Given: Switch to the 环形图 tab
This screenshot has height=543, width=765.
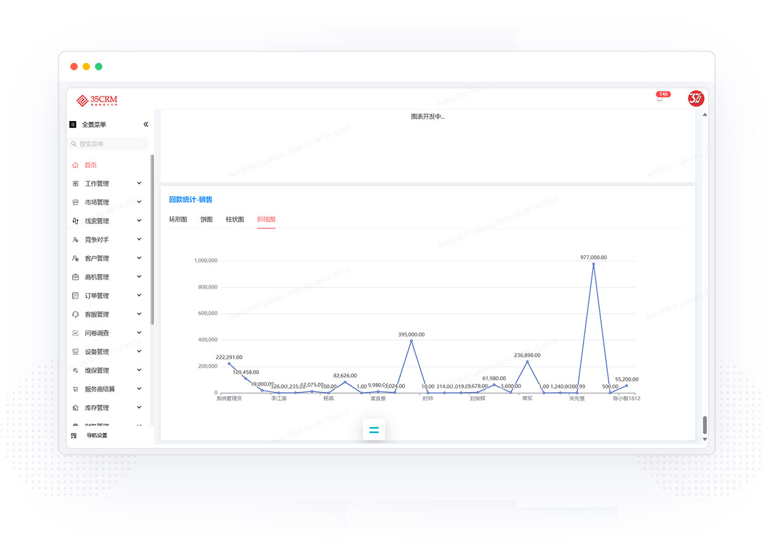Looking at the screenshot, I should click(178, 220).
